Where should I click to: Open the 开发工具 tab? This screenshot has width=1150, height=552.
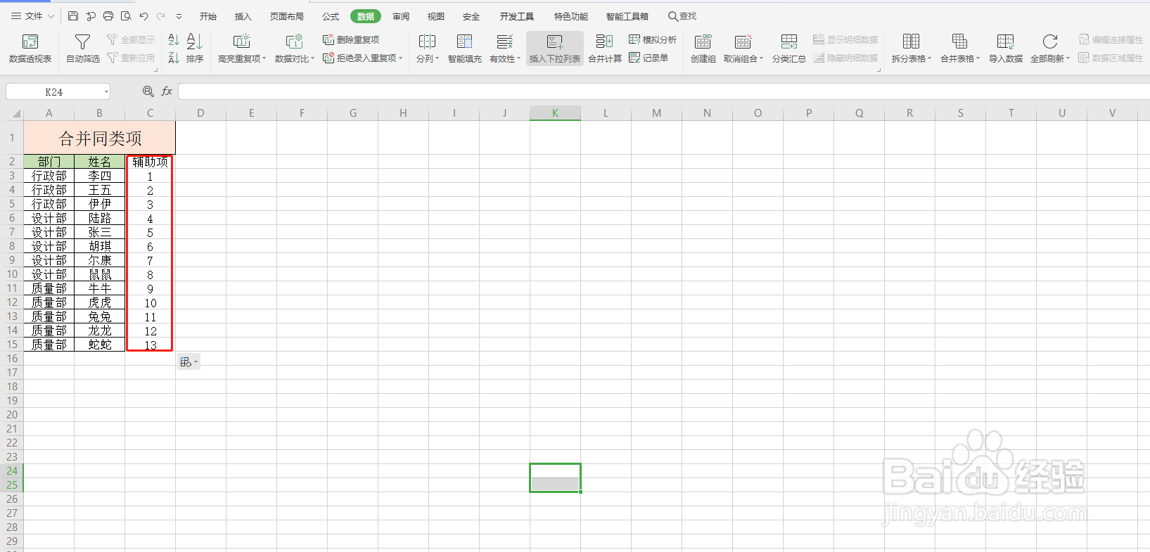pos(517,16)
